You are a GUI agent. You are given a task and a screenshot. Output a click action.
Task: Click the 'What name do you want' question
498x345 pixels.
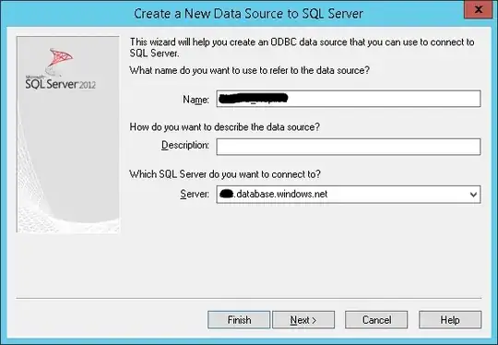point(250,70)
